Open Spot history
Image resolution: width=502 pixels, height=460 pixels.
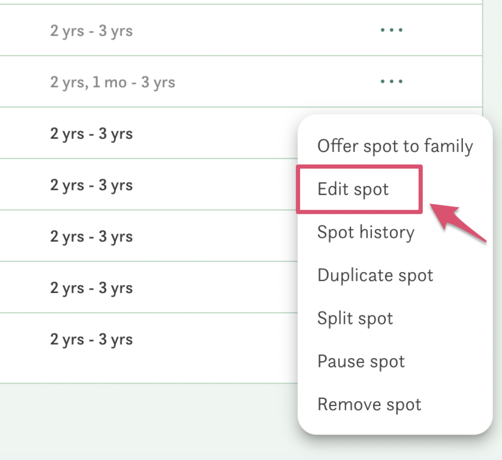pyautogui.click(x=366, y=232)
